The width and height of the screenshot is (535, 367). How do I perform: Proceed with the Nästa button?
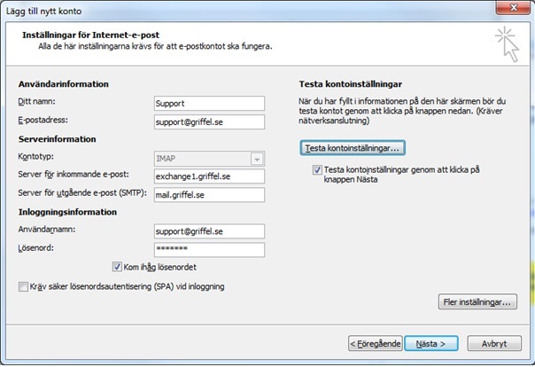[x=431, y=343]
